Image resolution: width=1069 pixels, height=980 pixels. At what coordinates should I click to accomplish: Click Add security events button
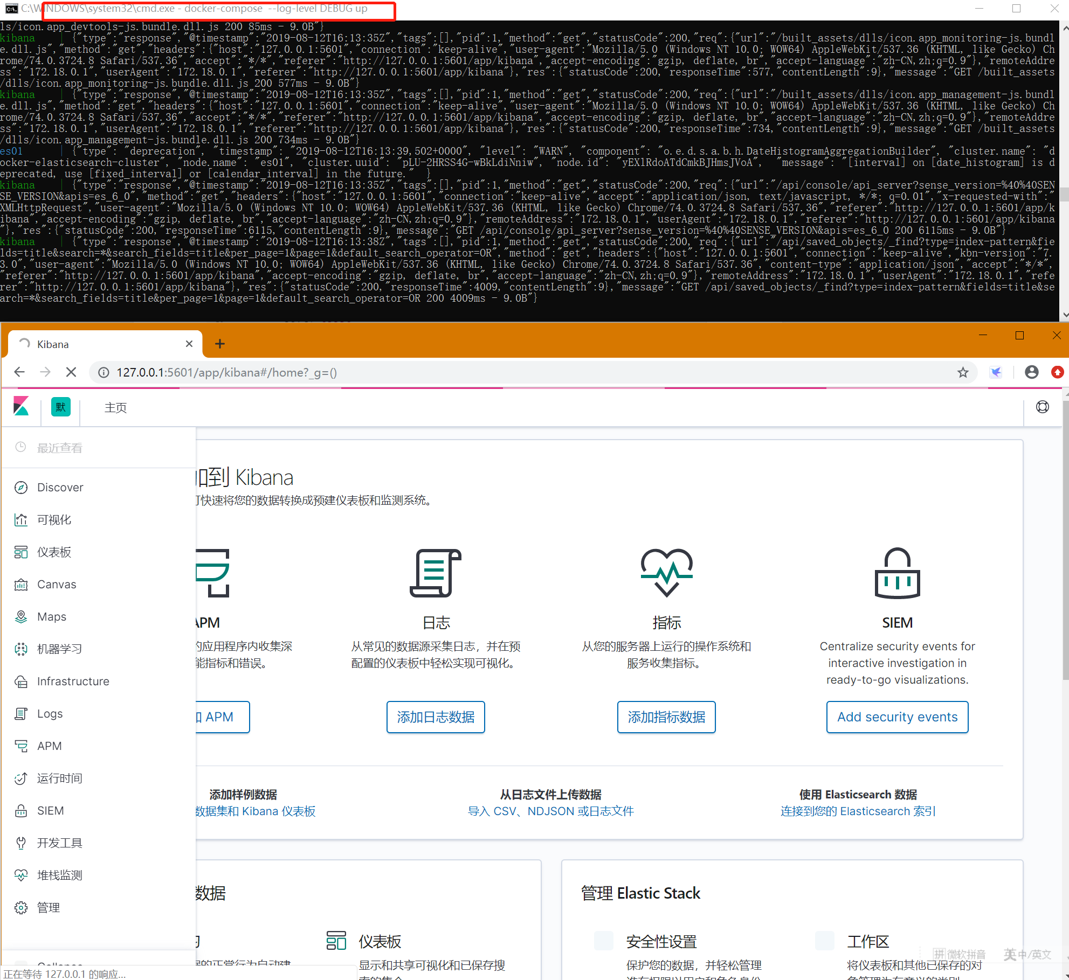(x=897, y=717)
